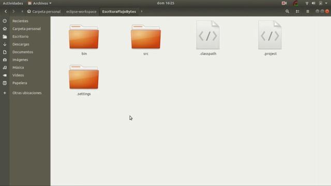This screenshot has width=331, height=186.
Task: Click EscrituraFlujoBytes path segment
Action: (119, 11)
